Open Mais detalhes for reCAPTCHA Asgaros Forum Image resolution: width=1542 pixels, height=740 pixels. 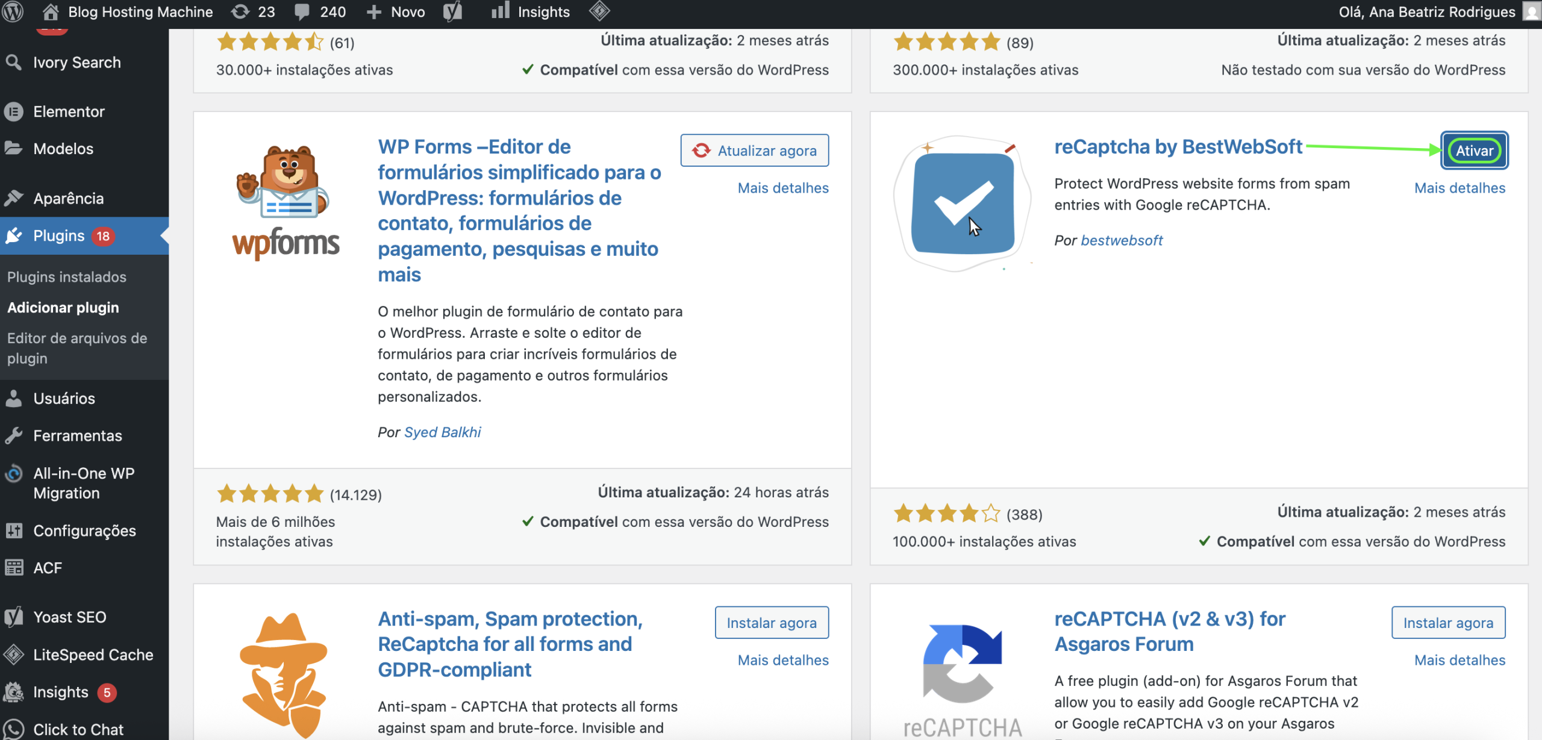pyautogui.click(x=1459, y=660)
